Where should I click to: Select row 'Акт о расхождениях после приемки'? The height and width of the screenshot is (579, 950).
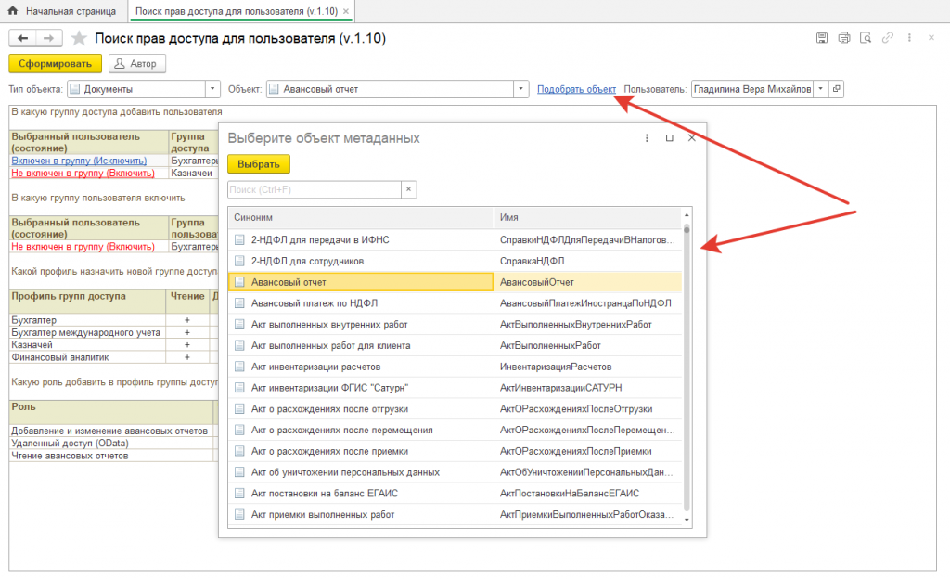tap(455, 451)
